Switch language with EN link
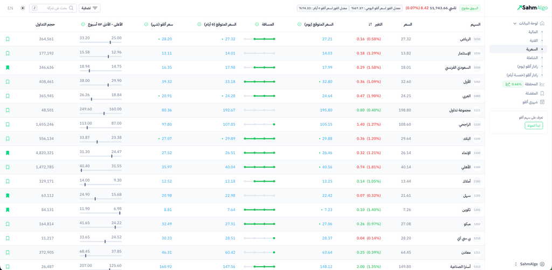 [10, 8]
